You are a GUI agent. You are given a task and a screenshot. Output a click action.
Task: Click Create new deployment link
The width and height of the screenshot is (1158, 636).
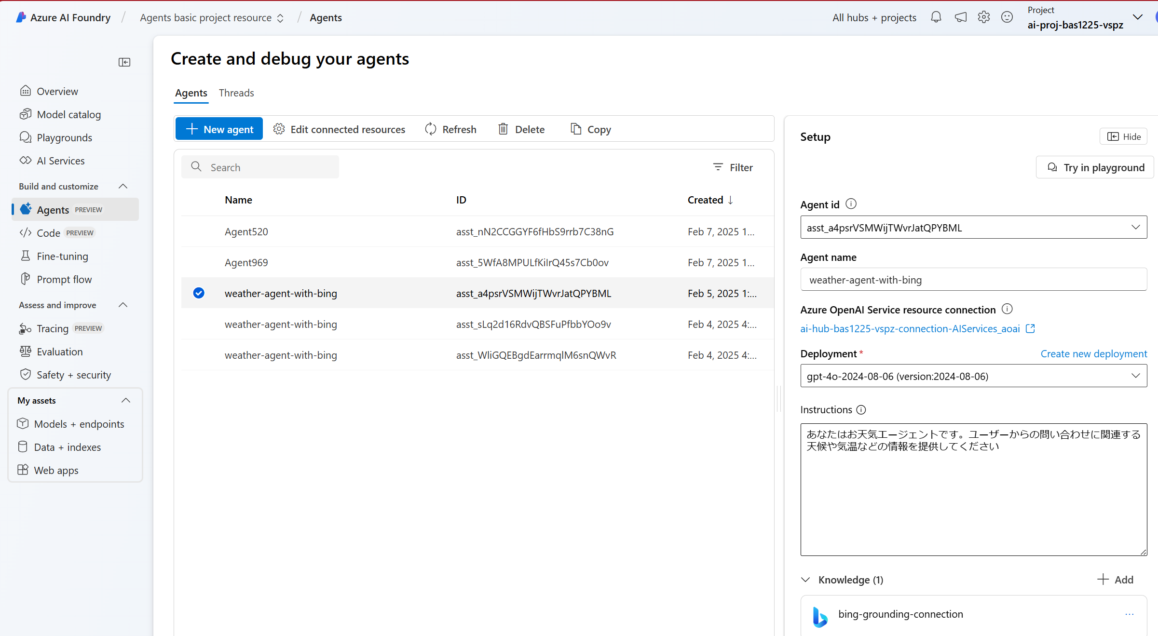(1094, 353)
